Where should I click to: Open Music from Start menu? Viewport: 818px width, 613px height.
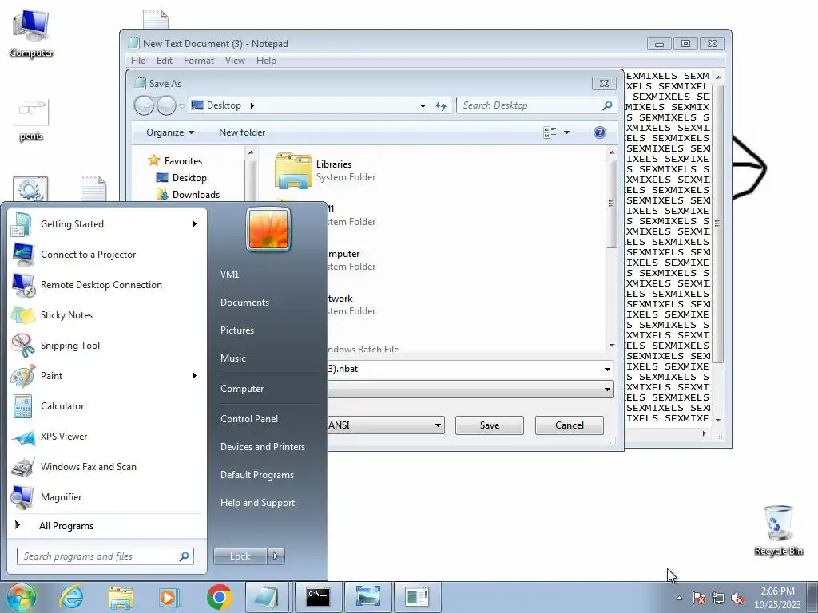pos(232,358)
